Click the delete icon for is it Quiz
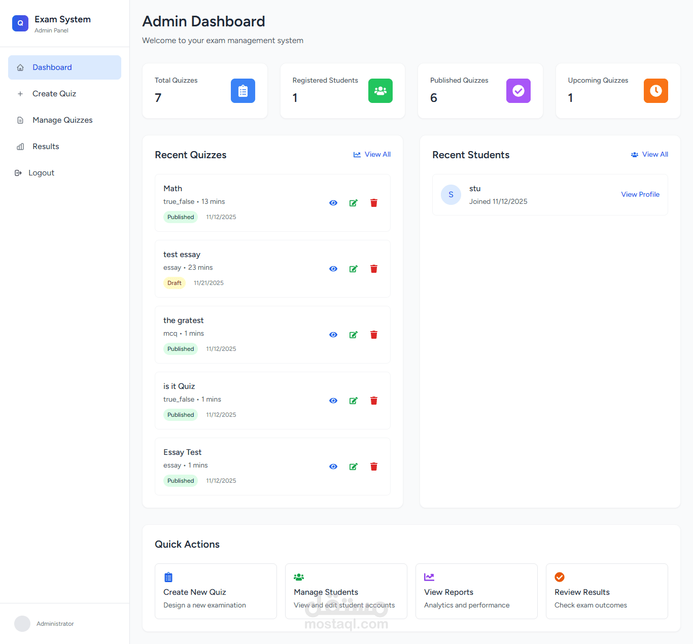693x644 pixels. point(373,400)
